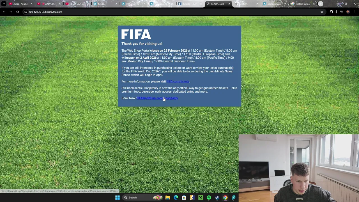Viewport: 359px width, 202px height.
Task: Launch Counter-Strike from the taskbar
Action: [x=192, y=198]
